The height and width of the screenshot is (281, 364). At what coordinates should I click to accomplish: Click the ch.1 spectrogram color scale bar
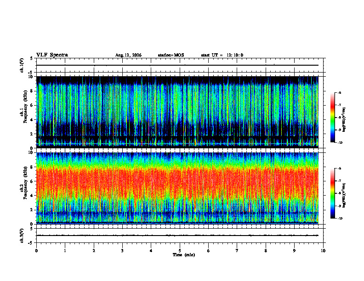pos(332,118)
